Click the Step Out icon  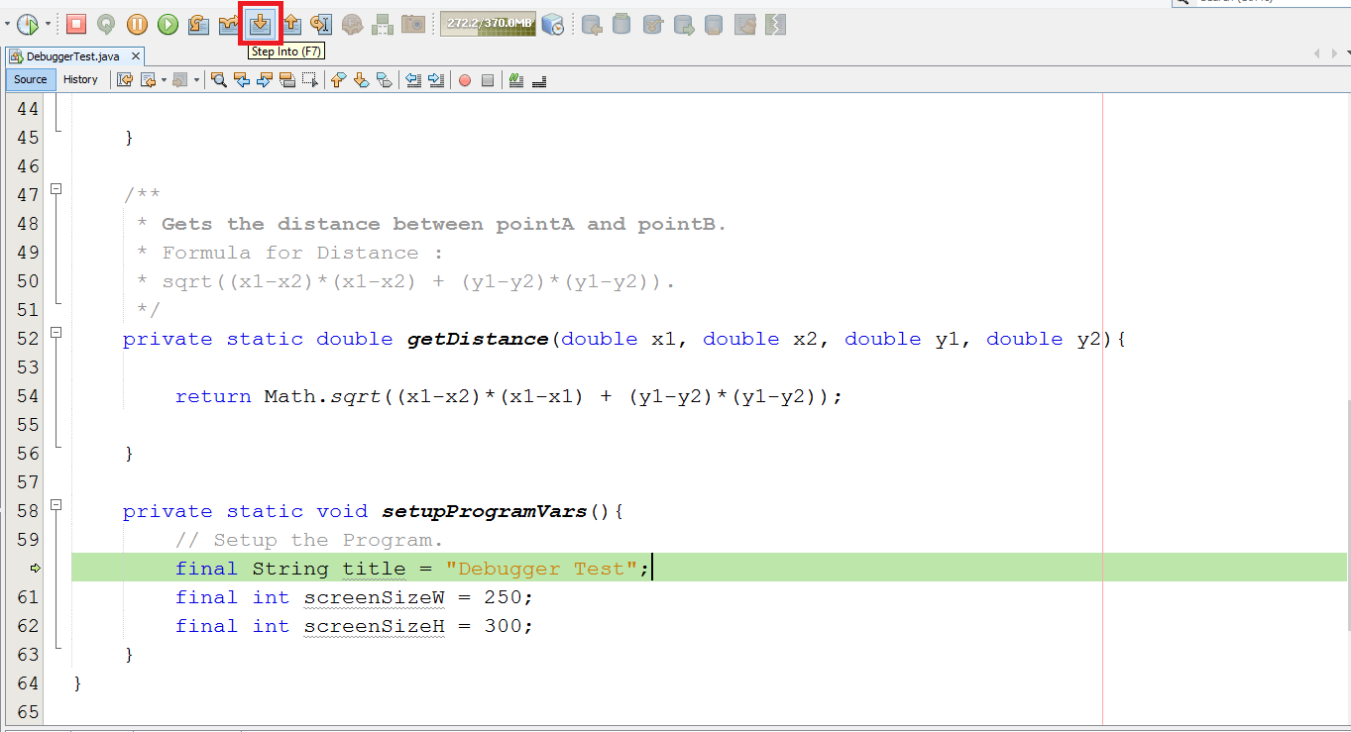[291, 24]
